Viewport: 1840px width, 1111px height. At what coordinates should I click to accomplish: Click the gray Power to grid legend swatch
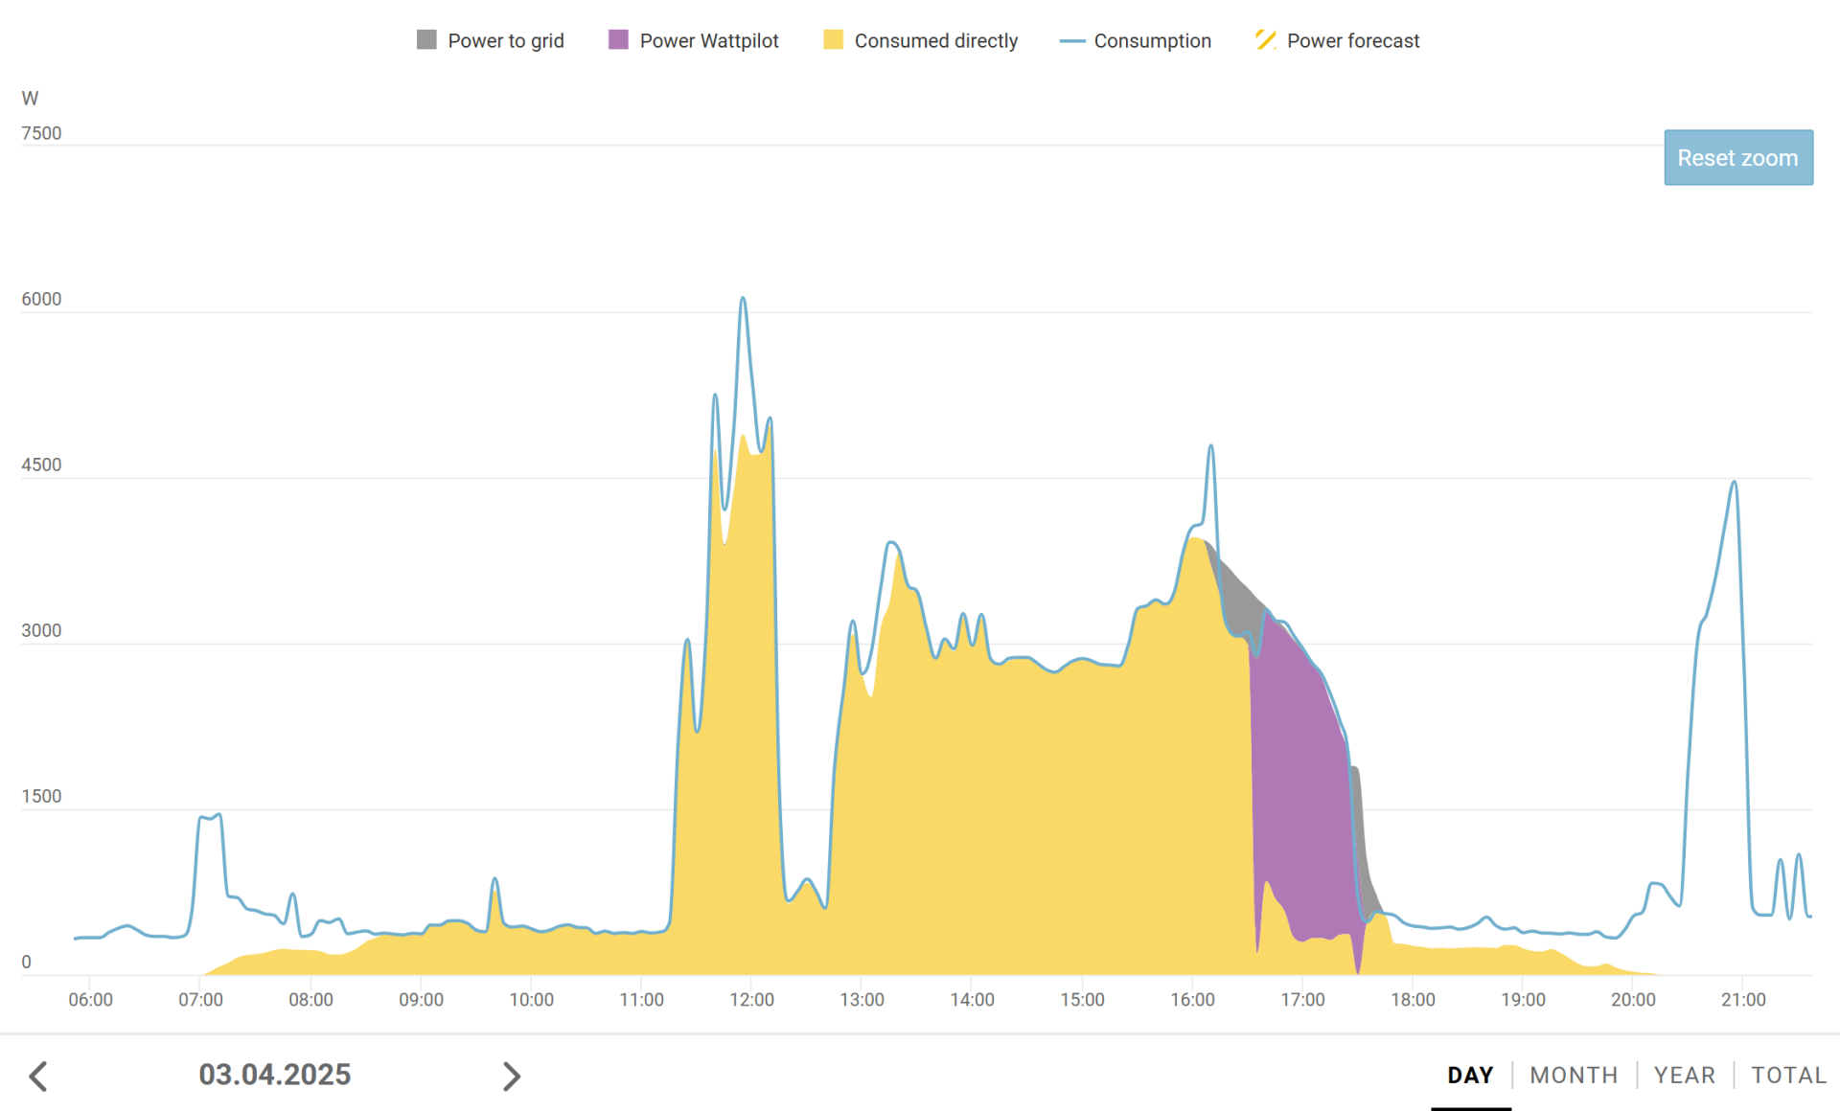pyautogui.click(x=426, y=40)
